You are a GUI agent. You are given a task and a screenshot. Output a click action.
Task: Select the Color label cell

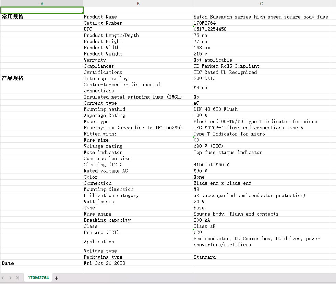click(138, 177)
